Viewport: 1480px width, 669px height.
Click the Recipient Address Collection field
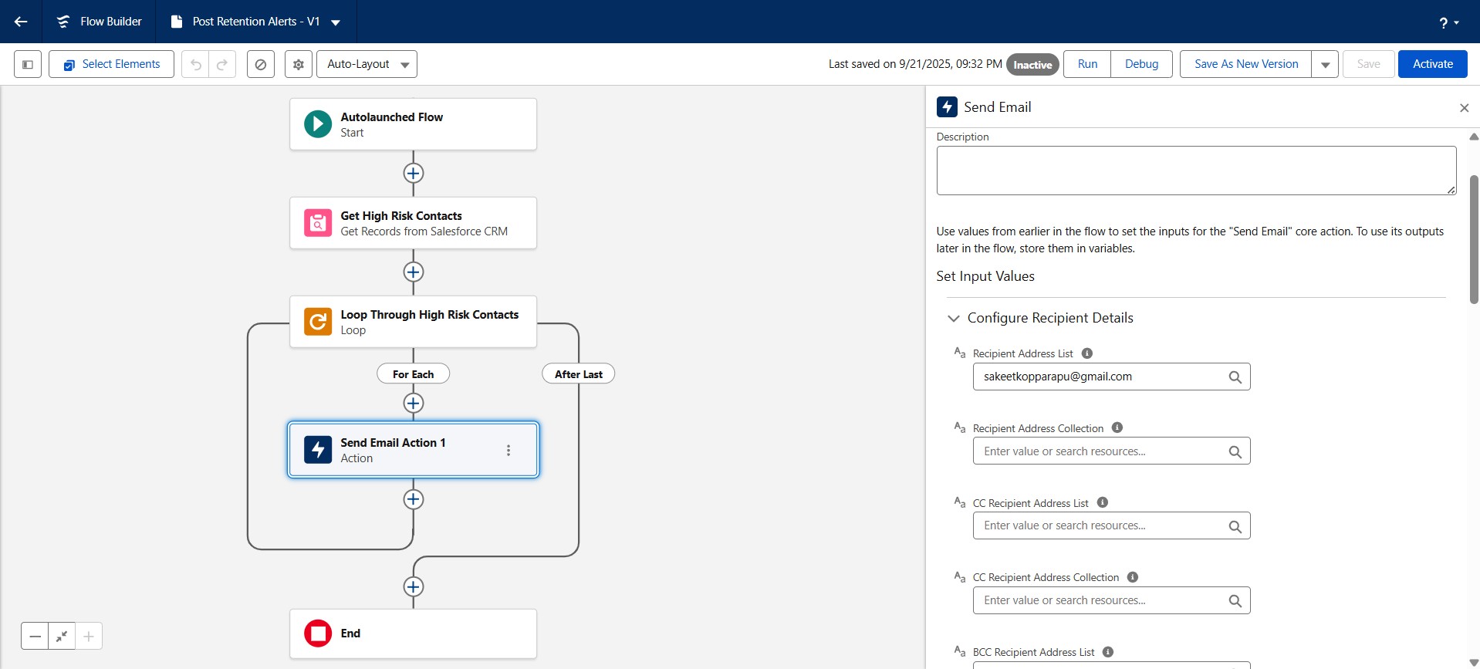tap(1111, 451)
